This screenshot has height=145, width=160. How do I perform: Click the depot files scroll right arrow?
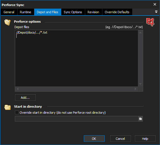tap(135, 89)
